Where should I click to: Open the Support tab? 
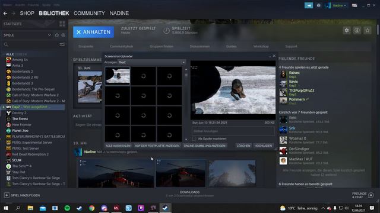[291, 46]
